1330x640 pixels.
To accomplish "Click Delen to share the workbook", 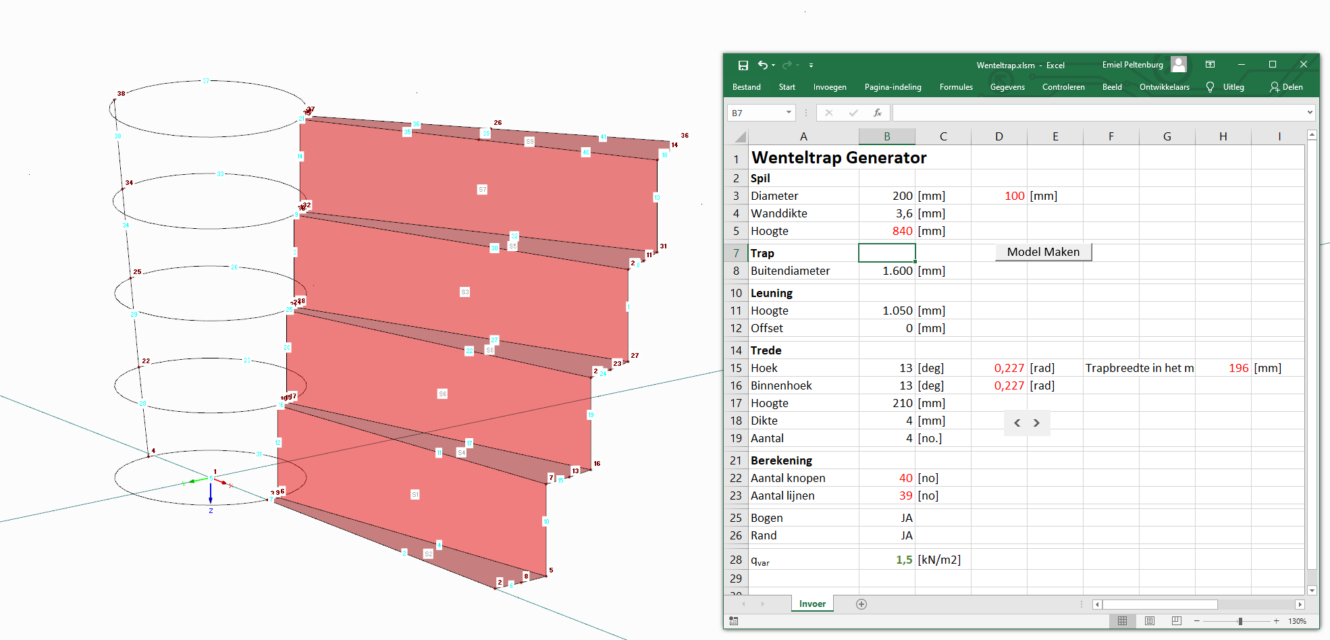I will coord(1285,87).
